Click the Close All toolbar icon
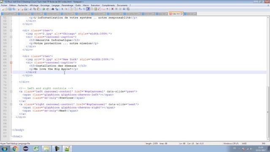This screenshot has width=270, height=152. coord(22,9)
